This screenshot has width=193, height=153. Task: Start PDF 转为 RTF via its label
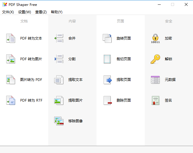click(31, 100)
